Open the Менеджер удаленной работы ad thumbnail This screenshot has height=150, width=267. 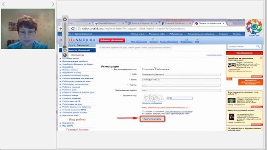tap(232, 117)
